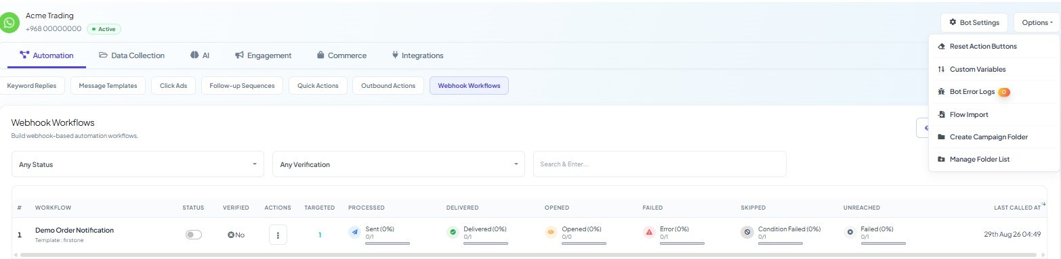Viewport: 1061px width, 259px height.
Task: Choose Flow Import from Options menu
Action: tap(993, 114)
